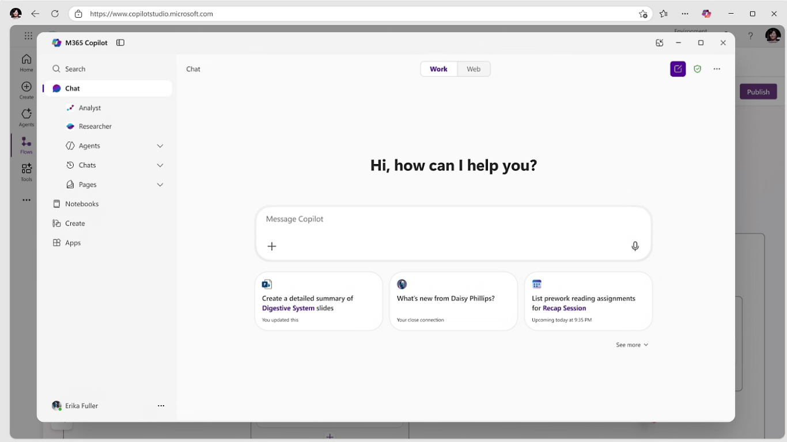The height and width of the screenshot is (442, 787).
Task: Open See more prompt suggestions
Action: [x=631, y=344]
